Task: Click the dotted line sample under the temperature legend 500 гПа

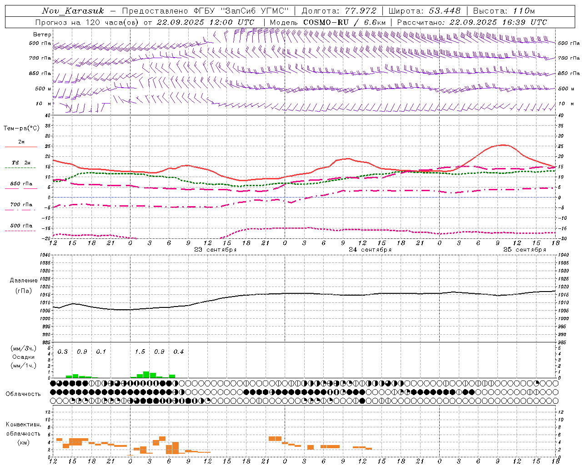Action: click(20, 231)
